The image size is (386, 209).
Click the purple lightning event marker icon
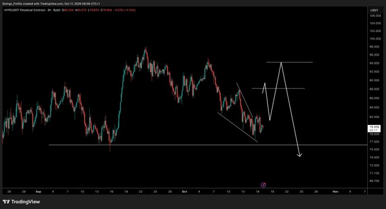point(263,185)
